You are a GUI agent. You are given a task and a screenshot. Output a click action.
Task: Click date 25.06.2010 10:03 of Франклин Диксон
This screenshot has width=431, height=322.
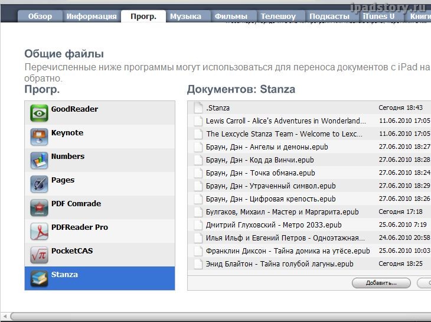(404, 251)
